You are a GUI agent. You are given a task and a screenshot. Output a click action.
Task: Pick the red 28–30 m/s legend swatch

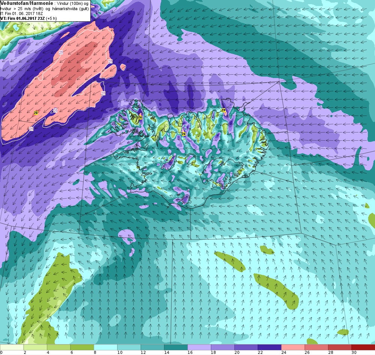point(340,347)
